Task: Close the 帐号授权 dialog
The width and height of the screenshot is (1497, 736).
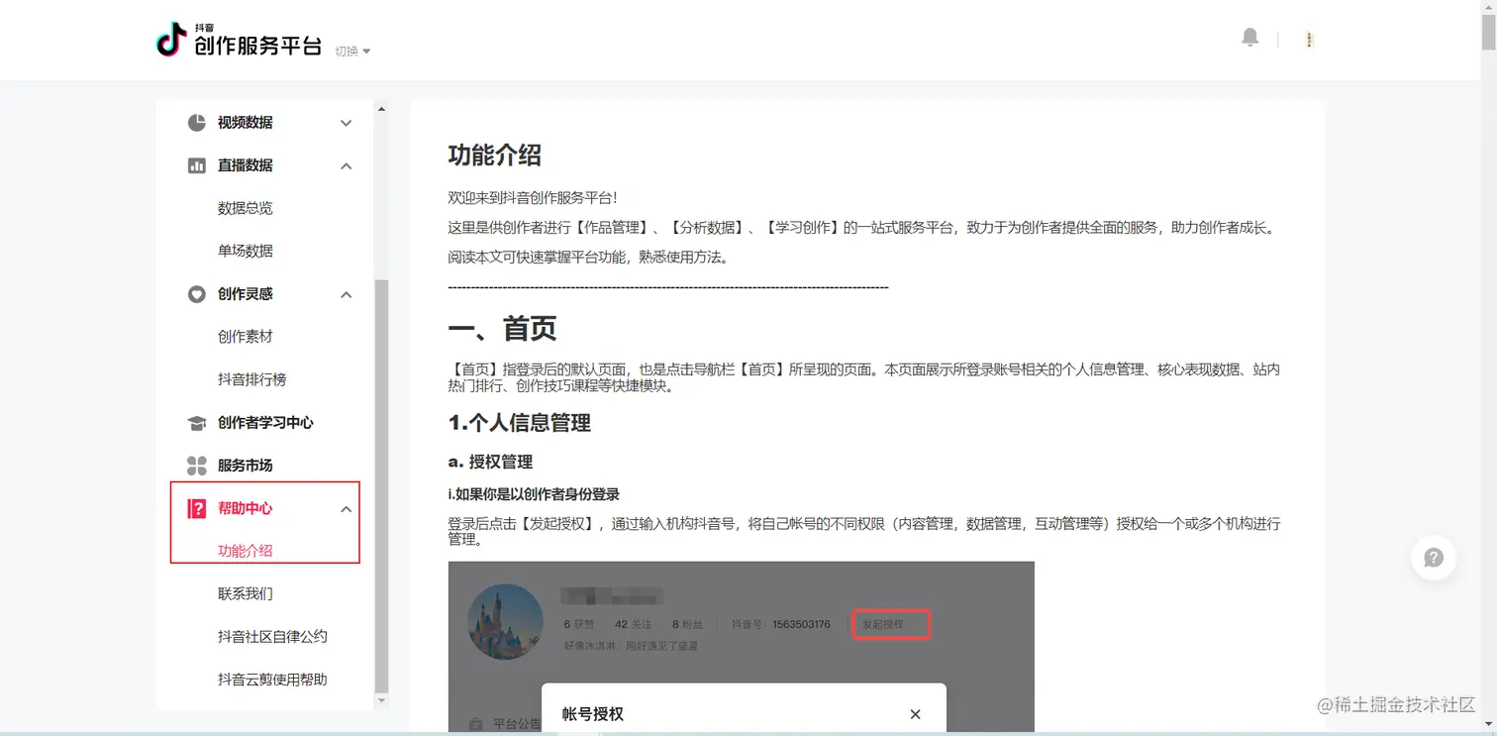Action: coord(916,714)
